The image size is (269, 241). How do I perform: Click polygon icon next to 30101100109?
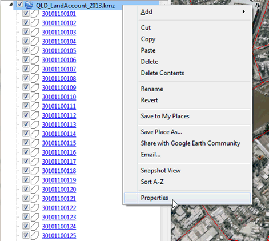(35, 88)
